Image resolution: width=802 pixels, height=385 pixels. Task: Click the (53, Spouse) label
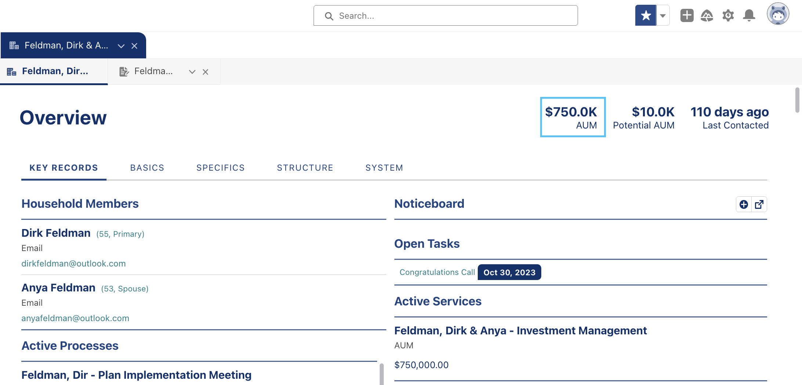pos(125,289)
